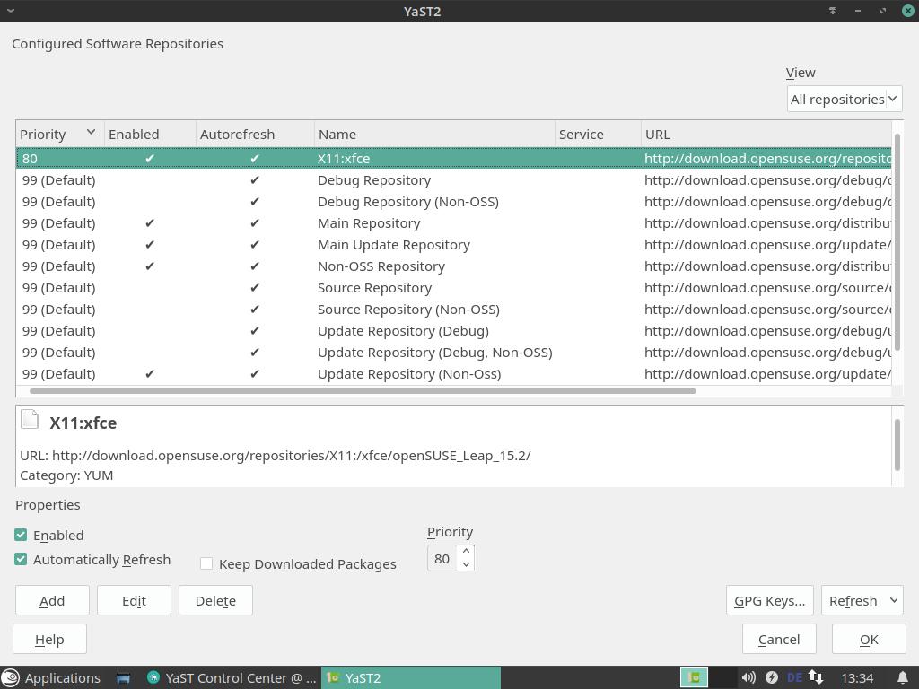919x689 pixels.
Task: Click the DE keyboard layout indicator
Action: point(793,677)
